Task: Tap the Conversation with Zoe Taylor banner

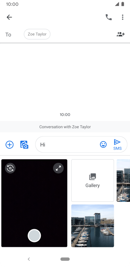Action: (65, 127)
